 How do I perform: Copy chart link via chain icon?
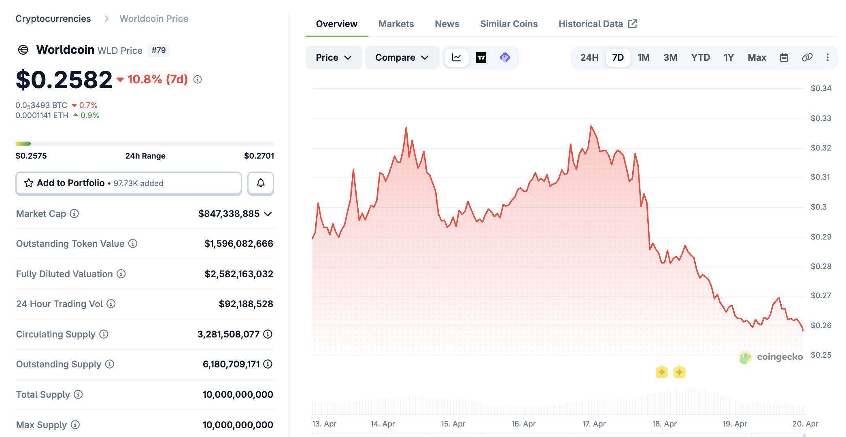coord(807,57)
